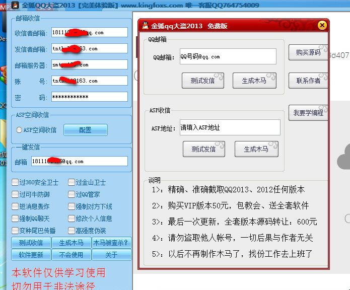Click the 木马被查杀? button
350x290 pixels.
coord(112,243)
